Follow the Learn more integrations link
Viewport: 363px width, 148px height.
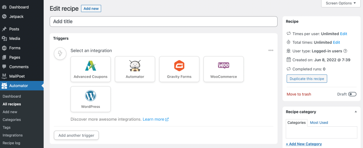(156, 120)
